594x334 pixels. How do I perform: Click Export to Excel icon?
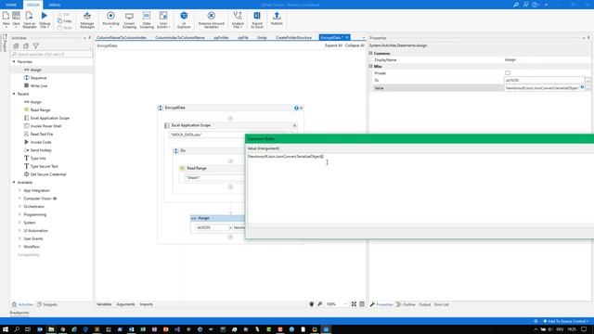[x=257, y=19]
